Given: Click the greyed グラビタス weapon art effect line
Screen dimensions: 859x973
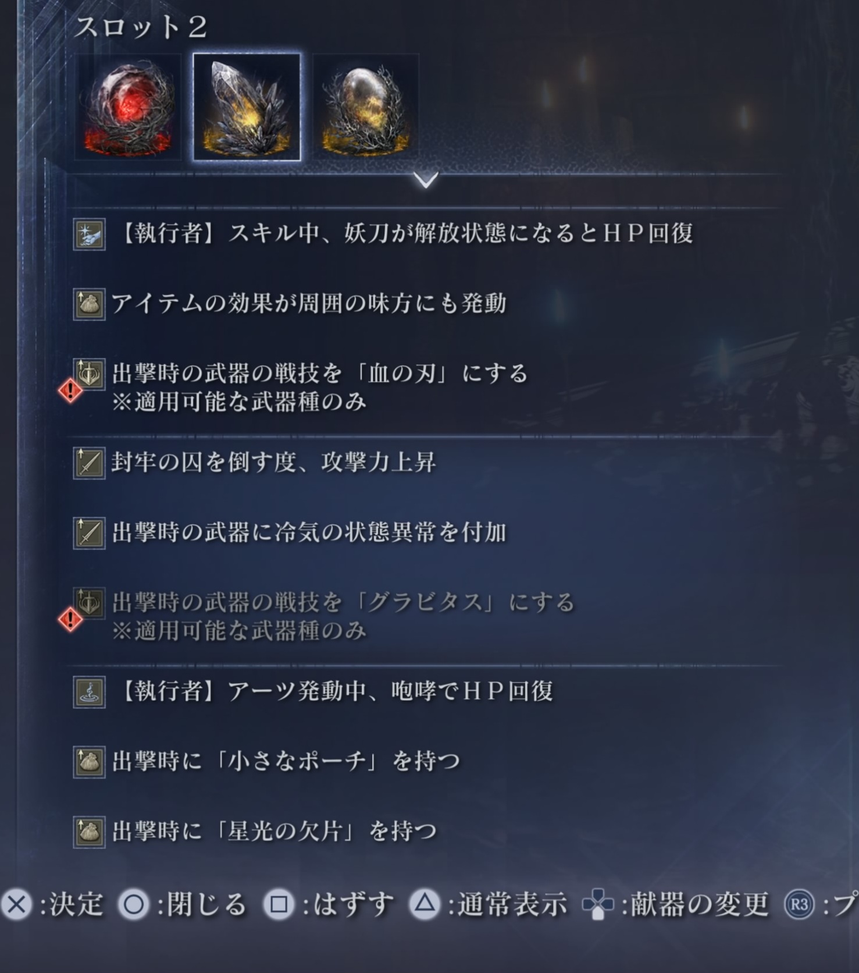Looking at the screenshot, I should 343,616.
